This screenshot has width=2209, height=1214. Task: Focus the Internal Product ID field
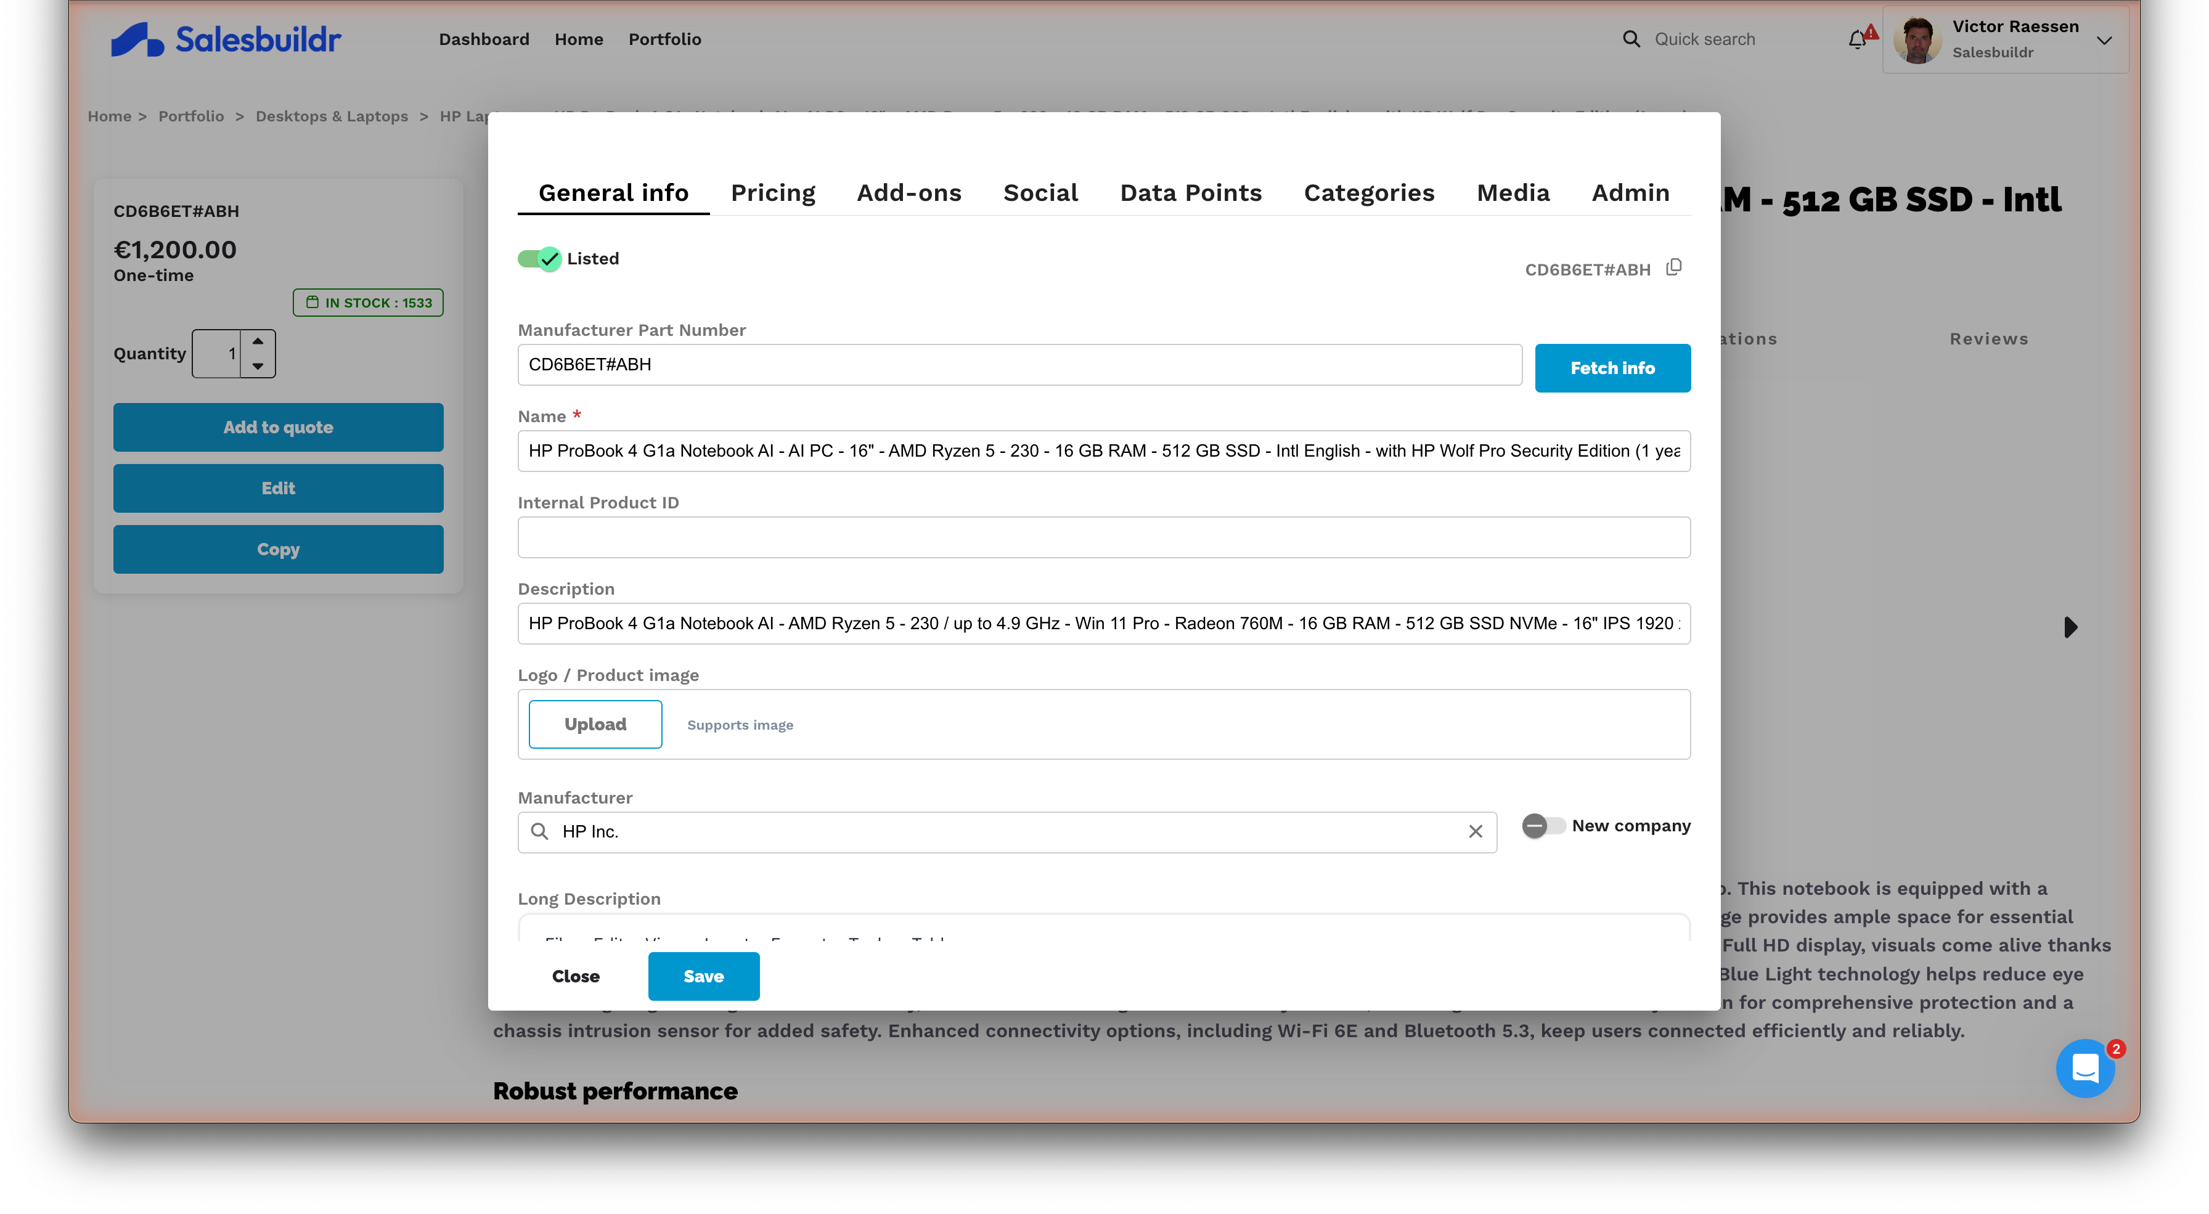(x=1104, y=537)
